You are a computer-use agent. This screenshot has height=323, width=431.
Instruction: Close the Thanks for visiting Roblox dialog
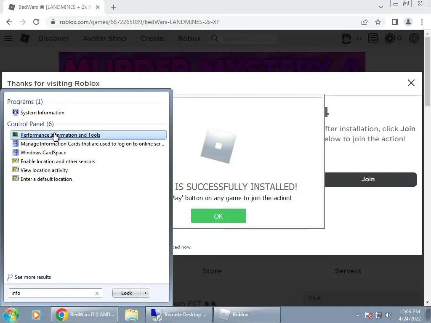coord(411,83)
